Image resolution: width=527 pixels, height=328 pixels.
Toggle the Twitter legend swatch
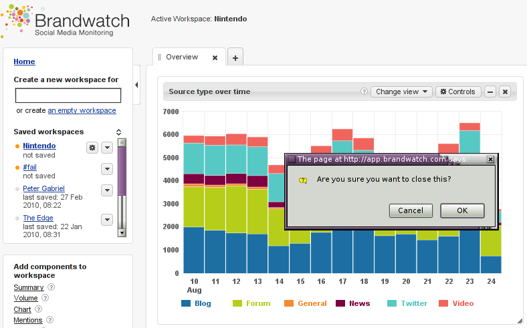click(391, 303)
